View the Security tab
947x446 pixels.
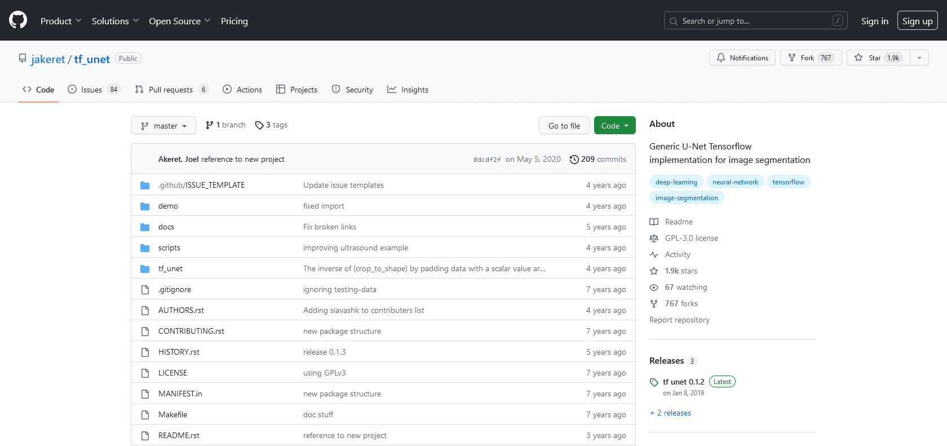pos(352,90)
